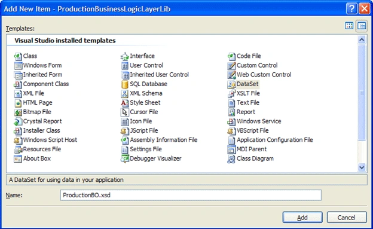Click in the Name input field

[x=191, y=195]
